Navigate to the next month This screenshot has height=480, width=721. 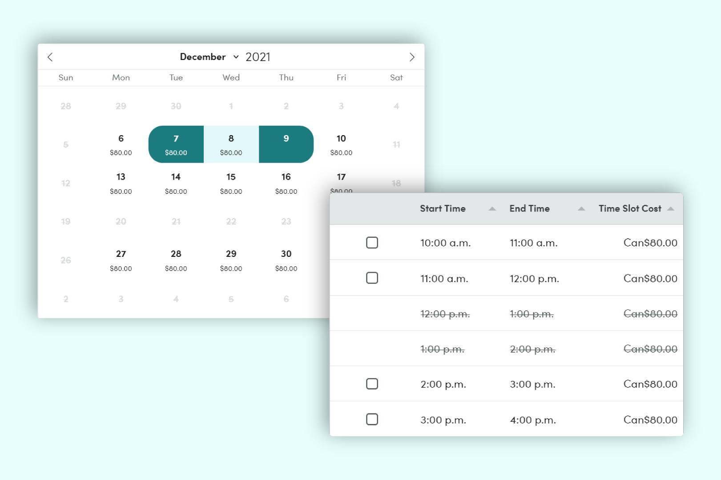[x=412, y=57]
